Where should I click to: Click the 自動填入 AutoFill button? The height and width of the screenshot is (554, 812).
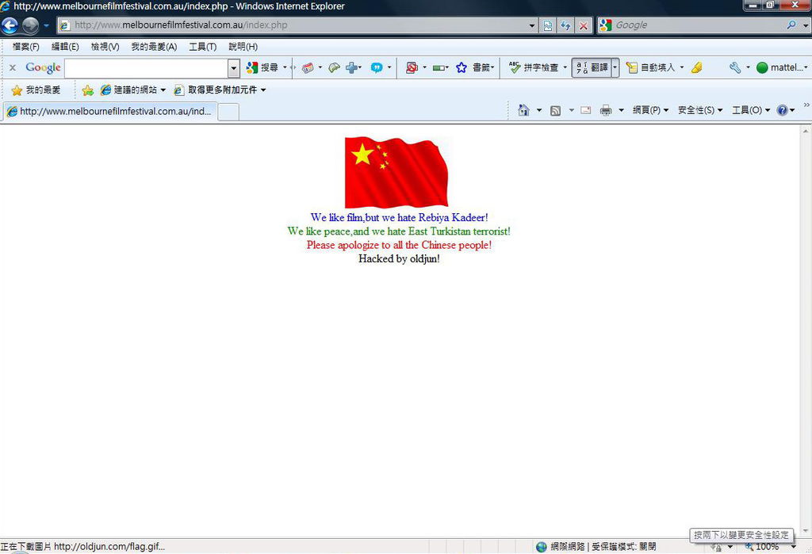(651, 67)
